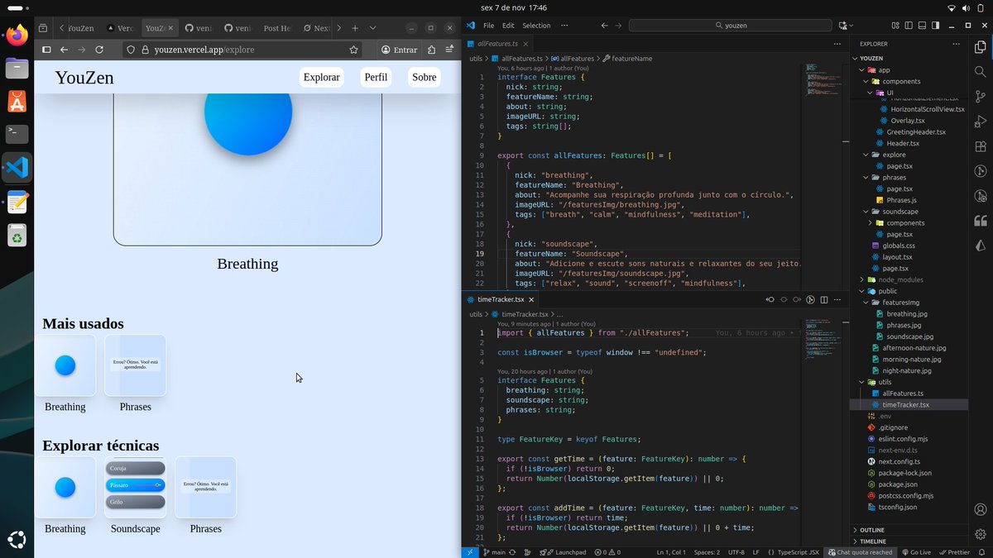Click the Sobre button on YouZen page
The image size is (993, 558).
(x=425, y=77)
